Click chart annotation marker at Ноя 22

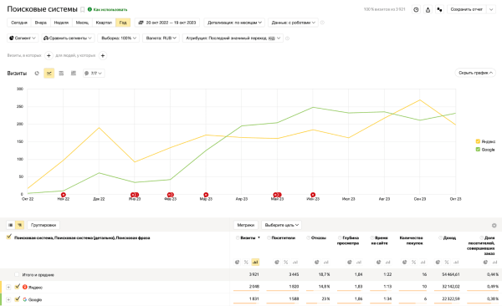(64, 195)
